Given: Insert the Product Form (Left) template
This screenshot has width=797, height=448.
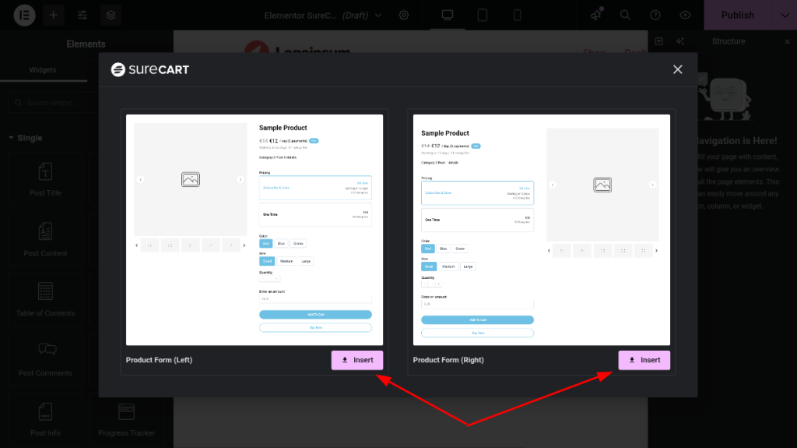Looking at the screenshot, I should (356, 360).
